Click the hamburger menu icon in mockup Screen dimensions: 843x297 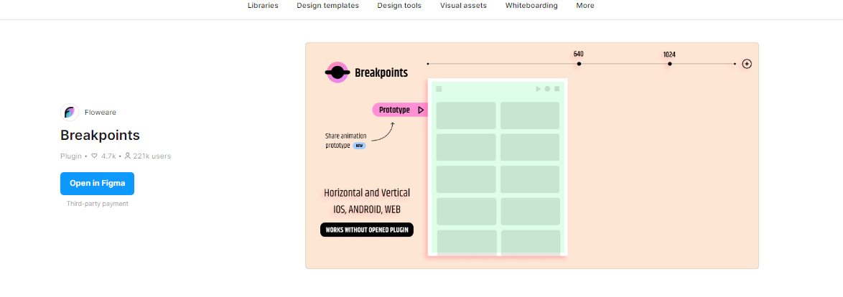(x=439, y=89)
